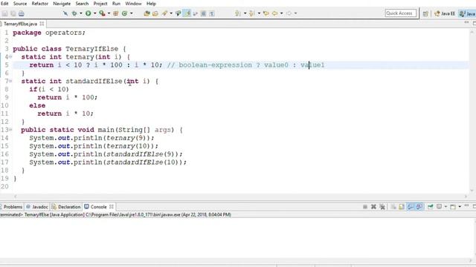Click the Open Task folder icon

coord(155,13)
